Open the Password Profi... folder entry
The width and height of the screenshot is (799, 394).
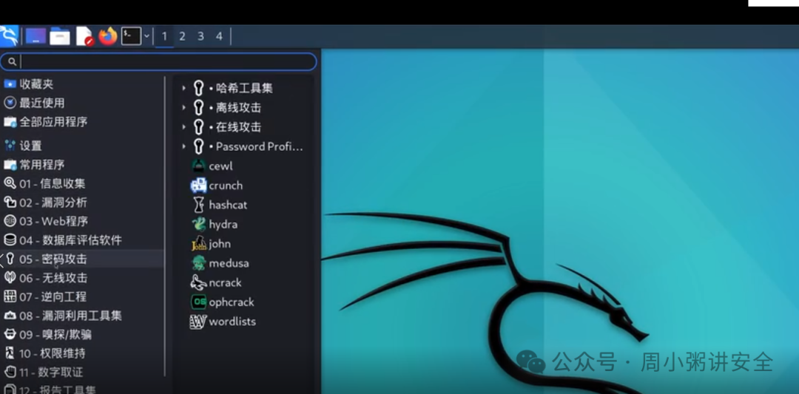coord(248,146)
